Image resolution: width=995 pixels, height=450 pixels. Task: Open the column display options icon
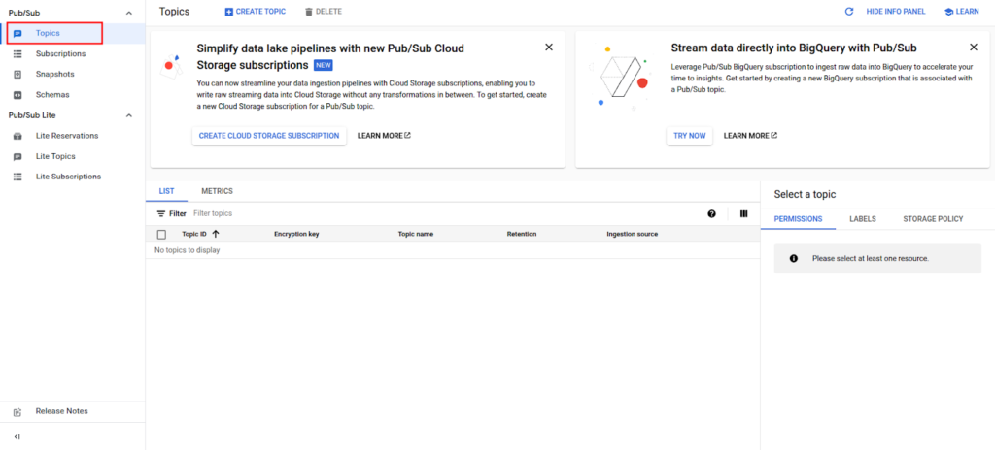743,214
